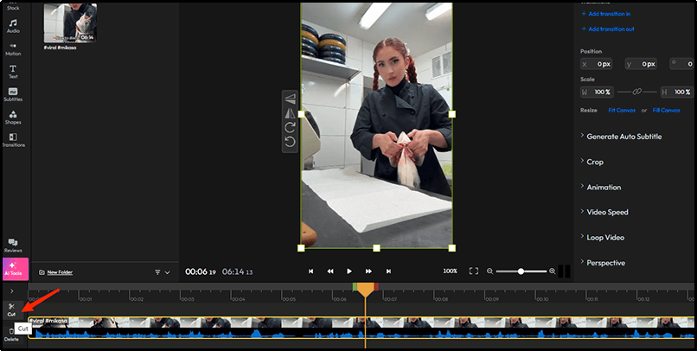Toggle fullscreen preview
Screen dimensions: 697x351
point(473,271)
